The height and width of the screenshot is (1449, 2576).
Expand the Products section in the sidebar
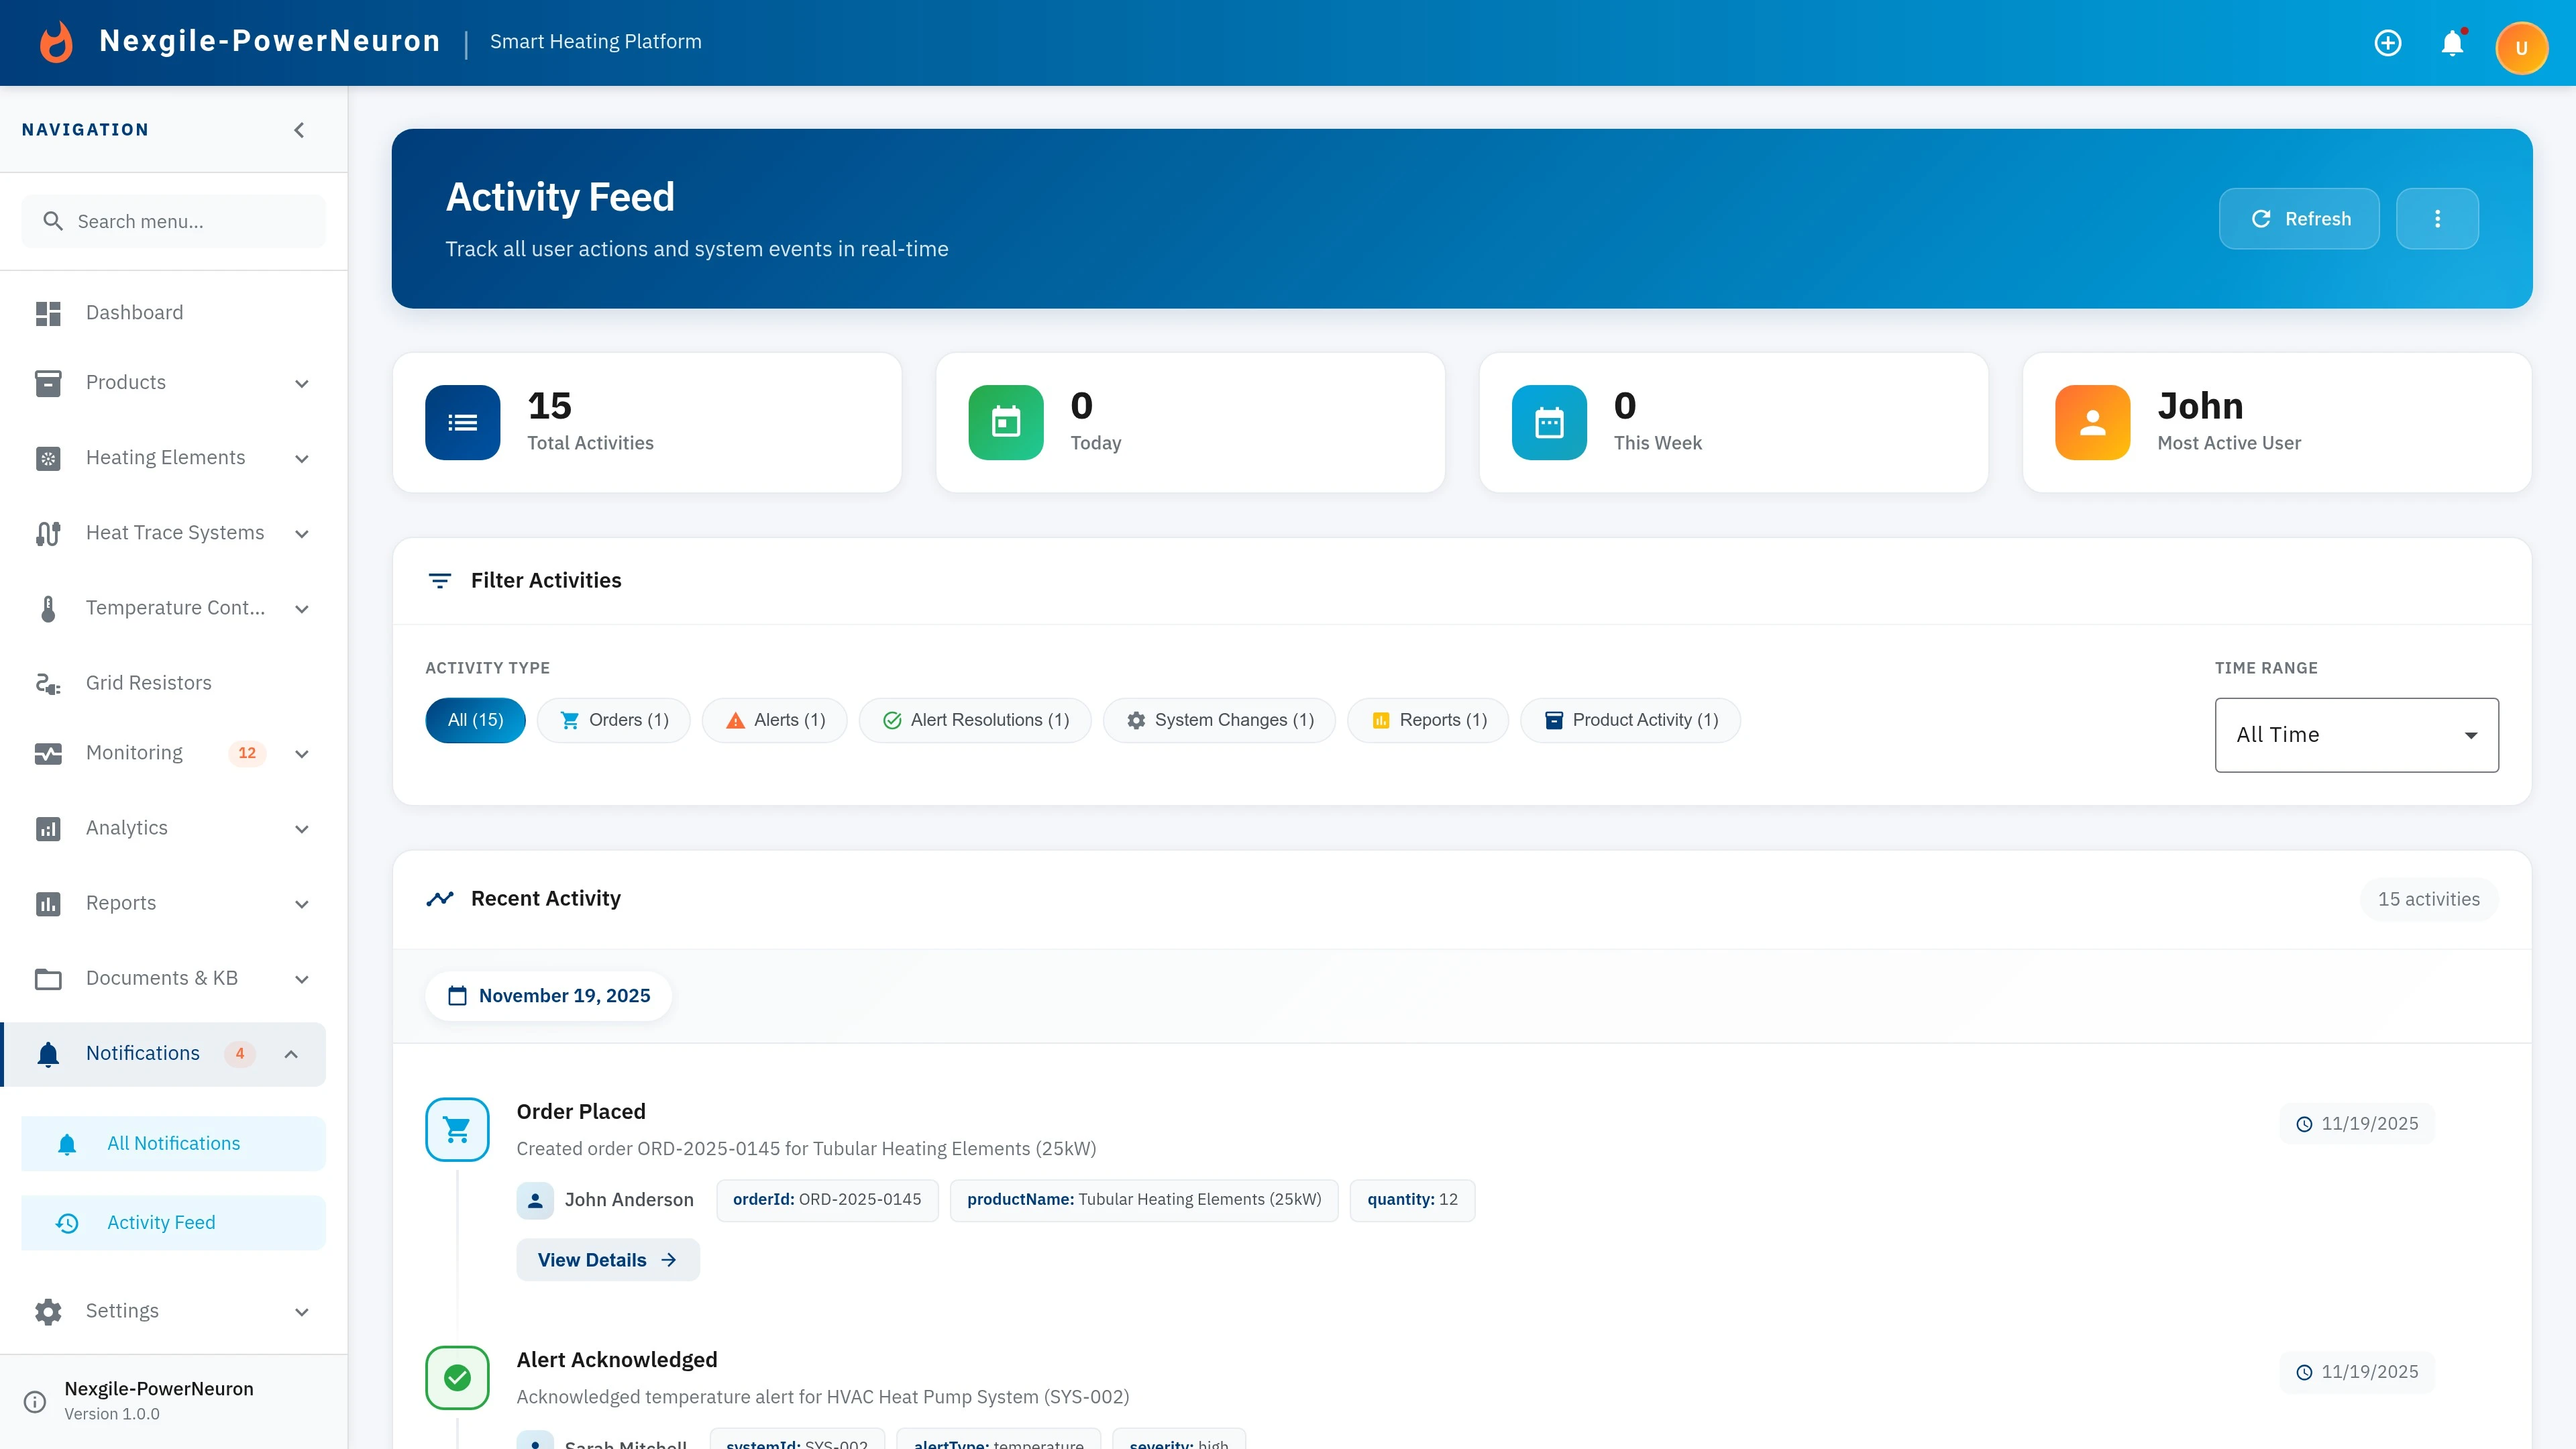[302, 383]
